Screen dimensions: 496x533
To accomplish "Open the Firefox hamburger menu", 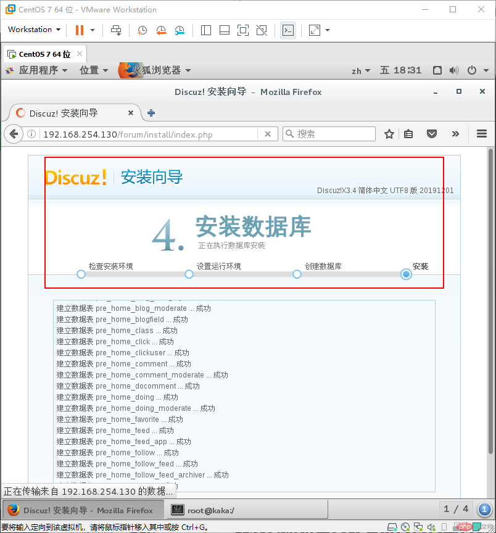I will pos(482,134).
